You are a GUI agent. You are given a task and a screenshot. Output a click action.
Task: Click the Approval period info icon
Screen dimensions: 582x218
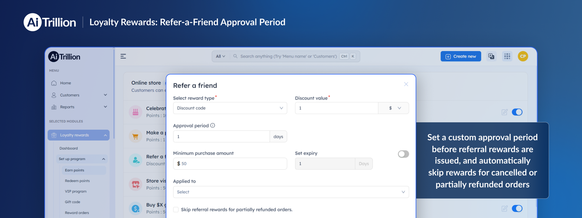213,125
